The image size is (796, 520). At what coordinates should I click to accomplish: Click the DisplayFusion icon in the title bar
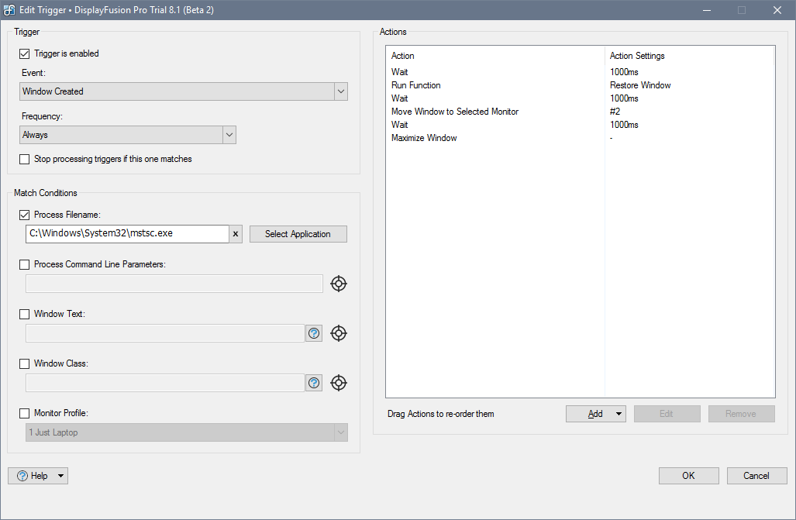(9, 10)
